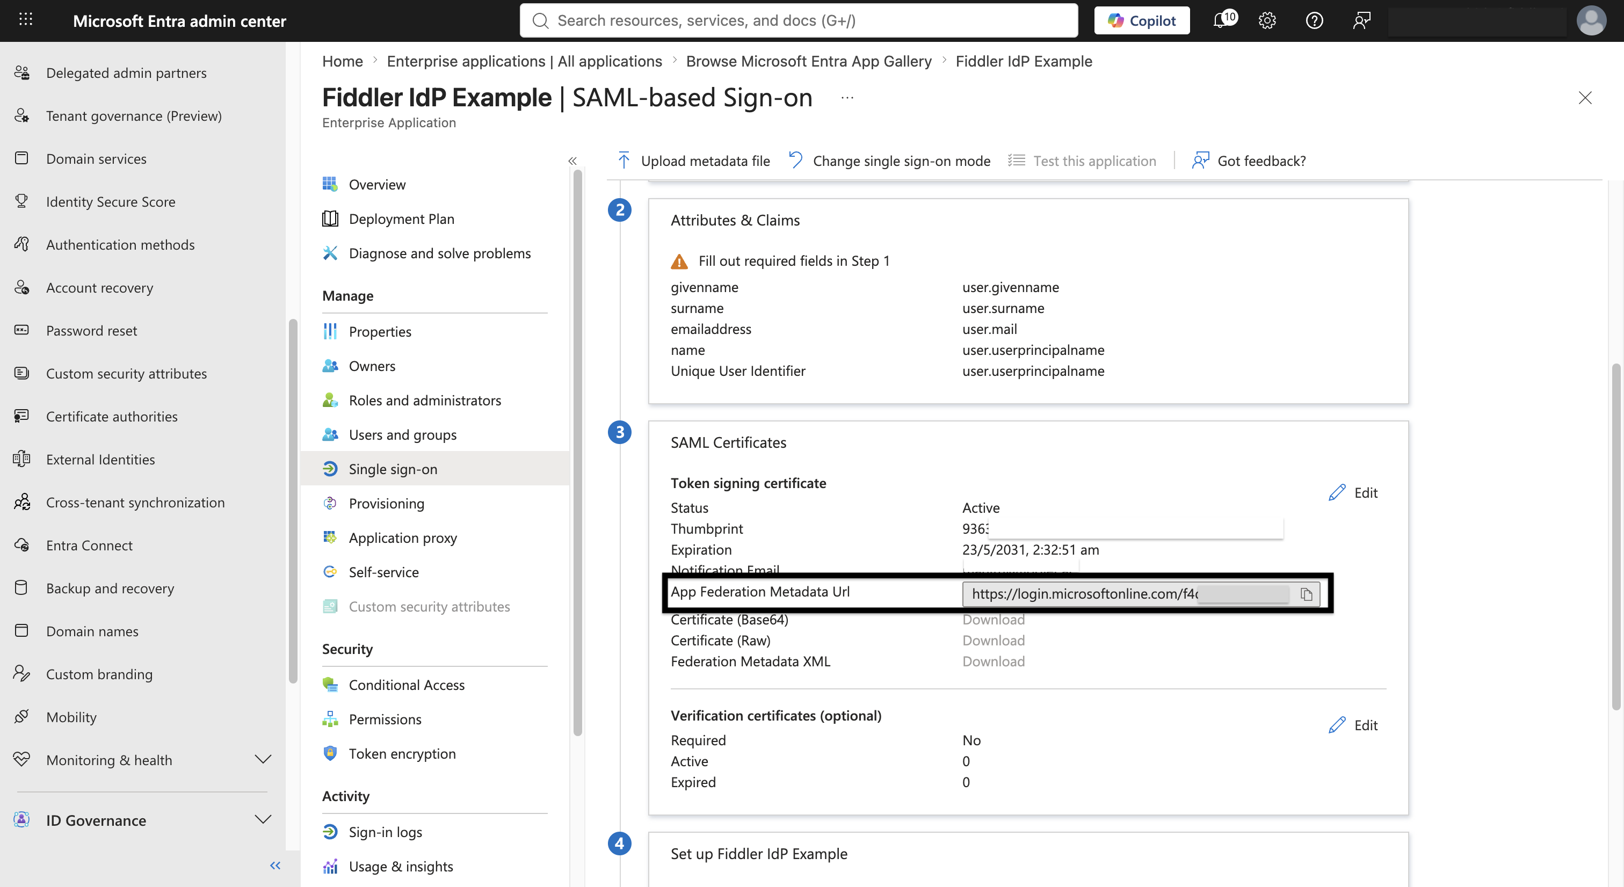This screenshot has width=1624, height=887.
Task: Open Browse Microsoft Entra App Gallery breadcrumb
Action: click(x=808, y=61)
